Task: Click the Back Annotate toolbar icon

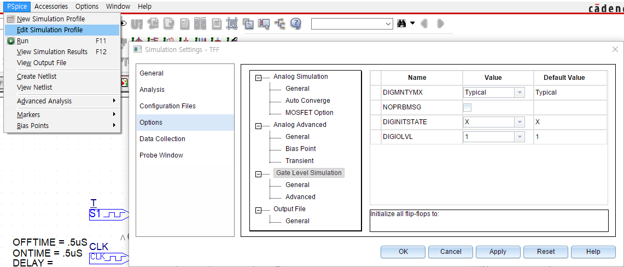Action: 154,24
